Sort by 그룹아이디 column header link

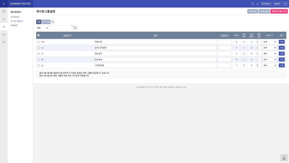click(x=67, y=35)
